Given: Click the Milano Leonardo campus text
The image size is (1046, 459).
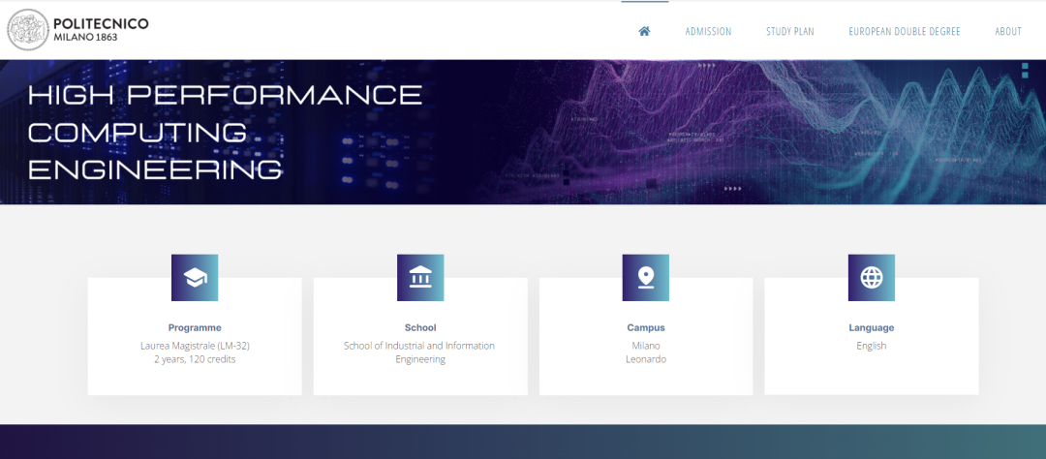Looking at the screenshot, I should pos(646,352).
